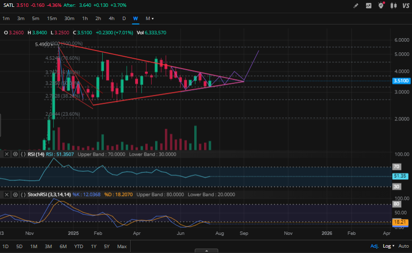Open StochRSI script settings braces icon
The width and height of the screenshot is (412, 253).
click(23, 195)
